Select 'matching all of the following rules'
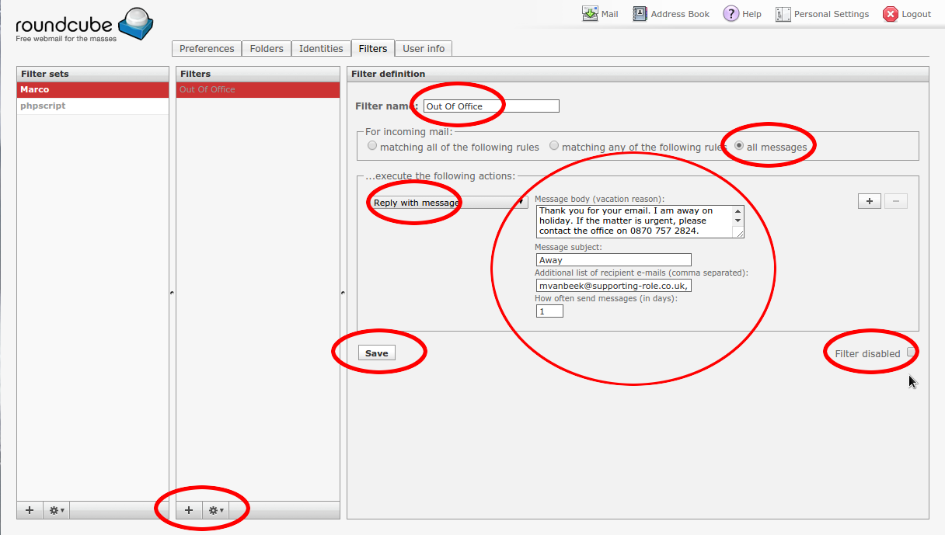The image size is (945, 535). click(373, 146)
